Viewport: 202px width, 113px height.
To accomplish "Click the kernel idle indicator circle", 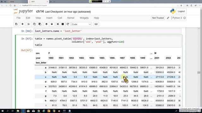I will coord(184,18).
